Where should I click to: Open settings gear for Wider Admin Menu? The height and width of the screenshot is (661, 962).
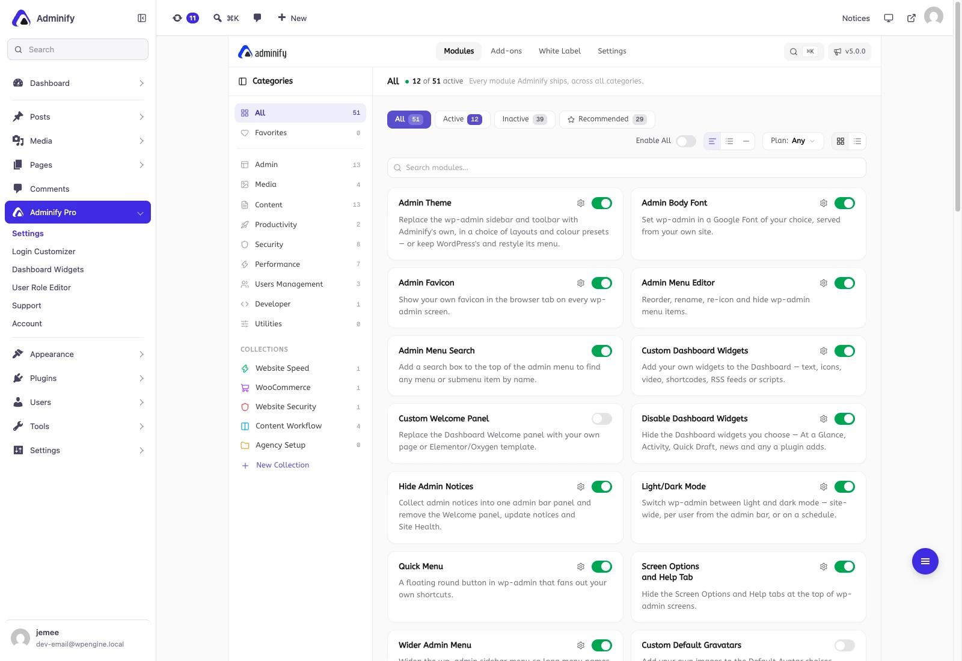[x=581, y=645]
